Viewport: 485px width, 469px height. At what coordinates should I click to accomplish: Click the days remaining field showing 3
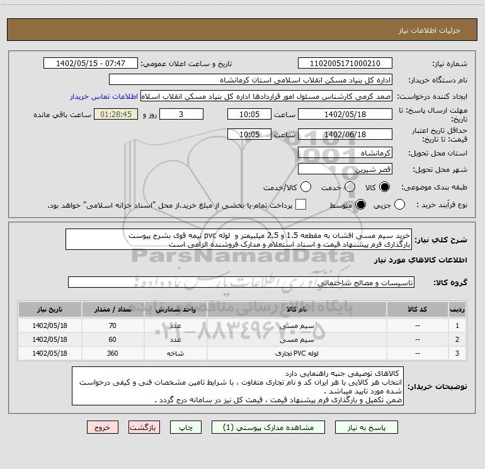tap(181, 114)
